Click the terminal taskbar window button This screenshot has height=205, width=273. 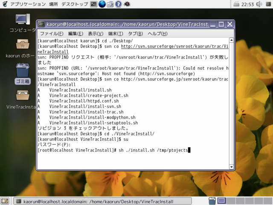click(x=103, y=201)
